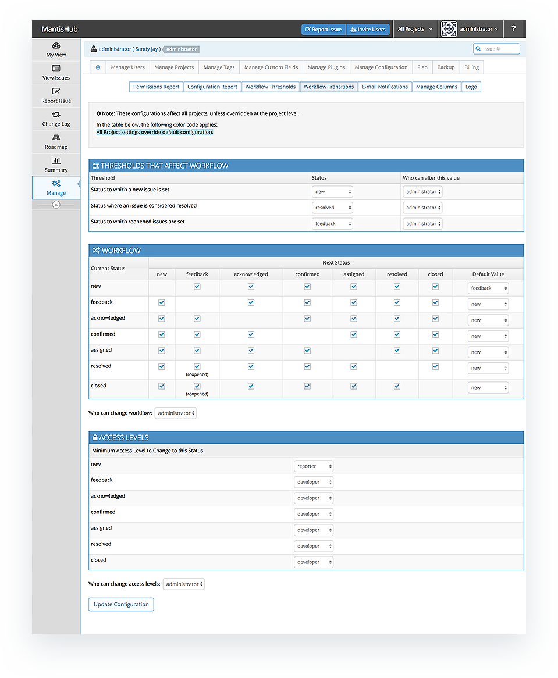Open Configuration Report page

[x=212, y=87]
